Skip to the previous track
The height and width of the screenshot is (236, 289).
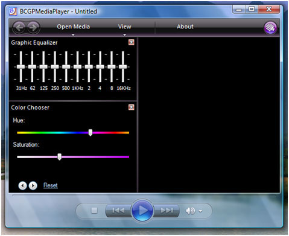(119, 211)
